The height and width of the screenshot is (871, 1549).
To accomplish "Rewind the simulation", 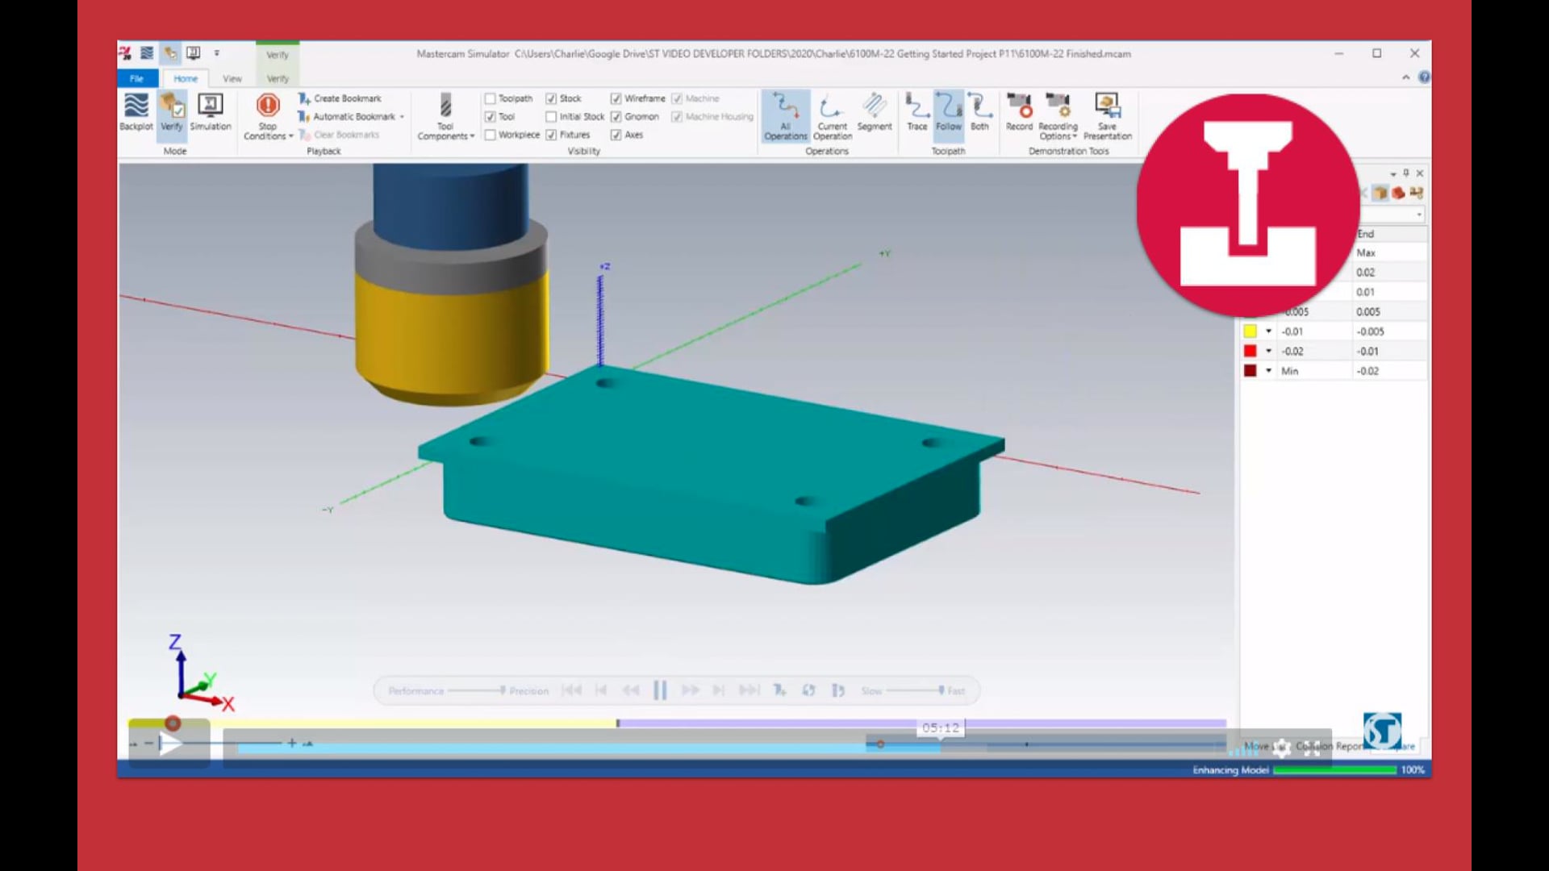I will coord(631,690).
